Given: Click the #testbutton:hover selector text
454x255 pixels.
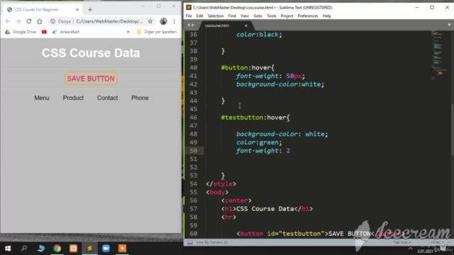Looking at the screenshot, I should [x=255, y=118].
